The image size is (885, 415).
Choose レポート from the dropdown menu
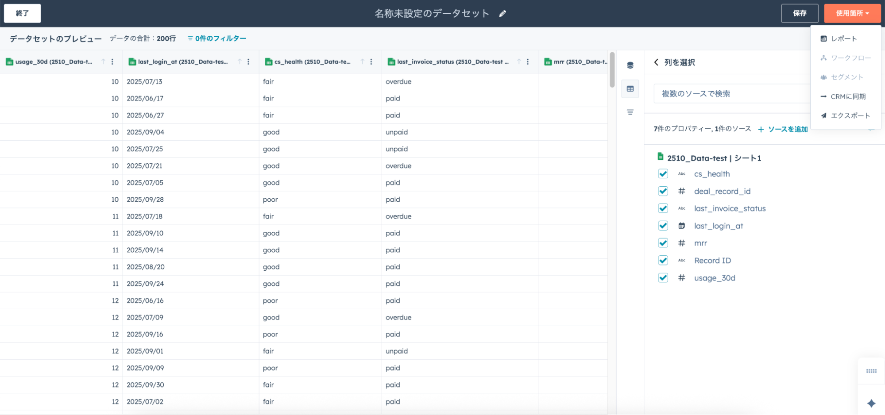tap(843, 39)
